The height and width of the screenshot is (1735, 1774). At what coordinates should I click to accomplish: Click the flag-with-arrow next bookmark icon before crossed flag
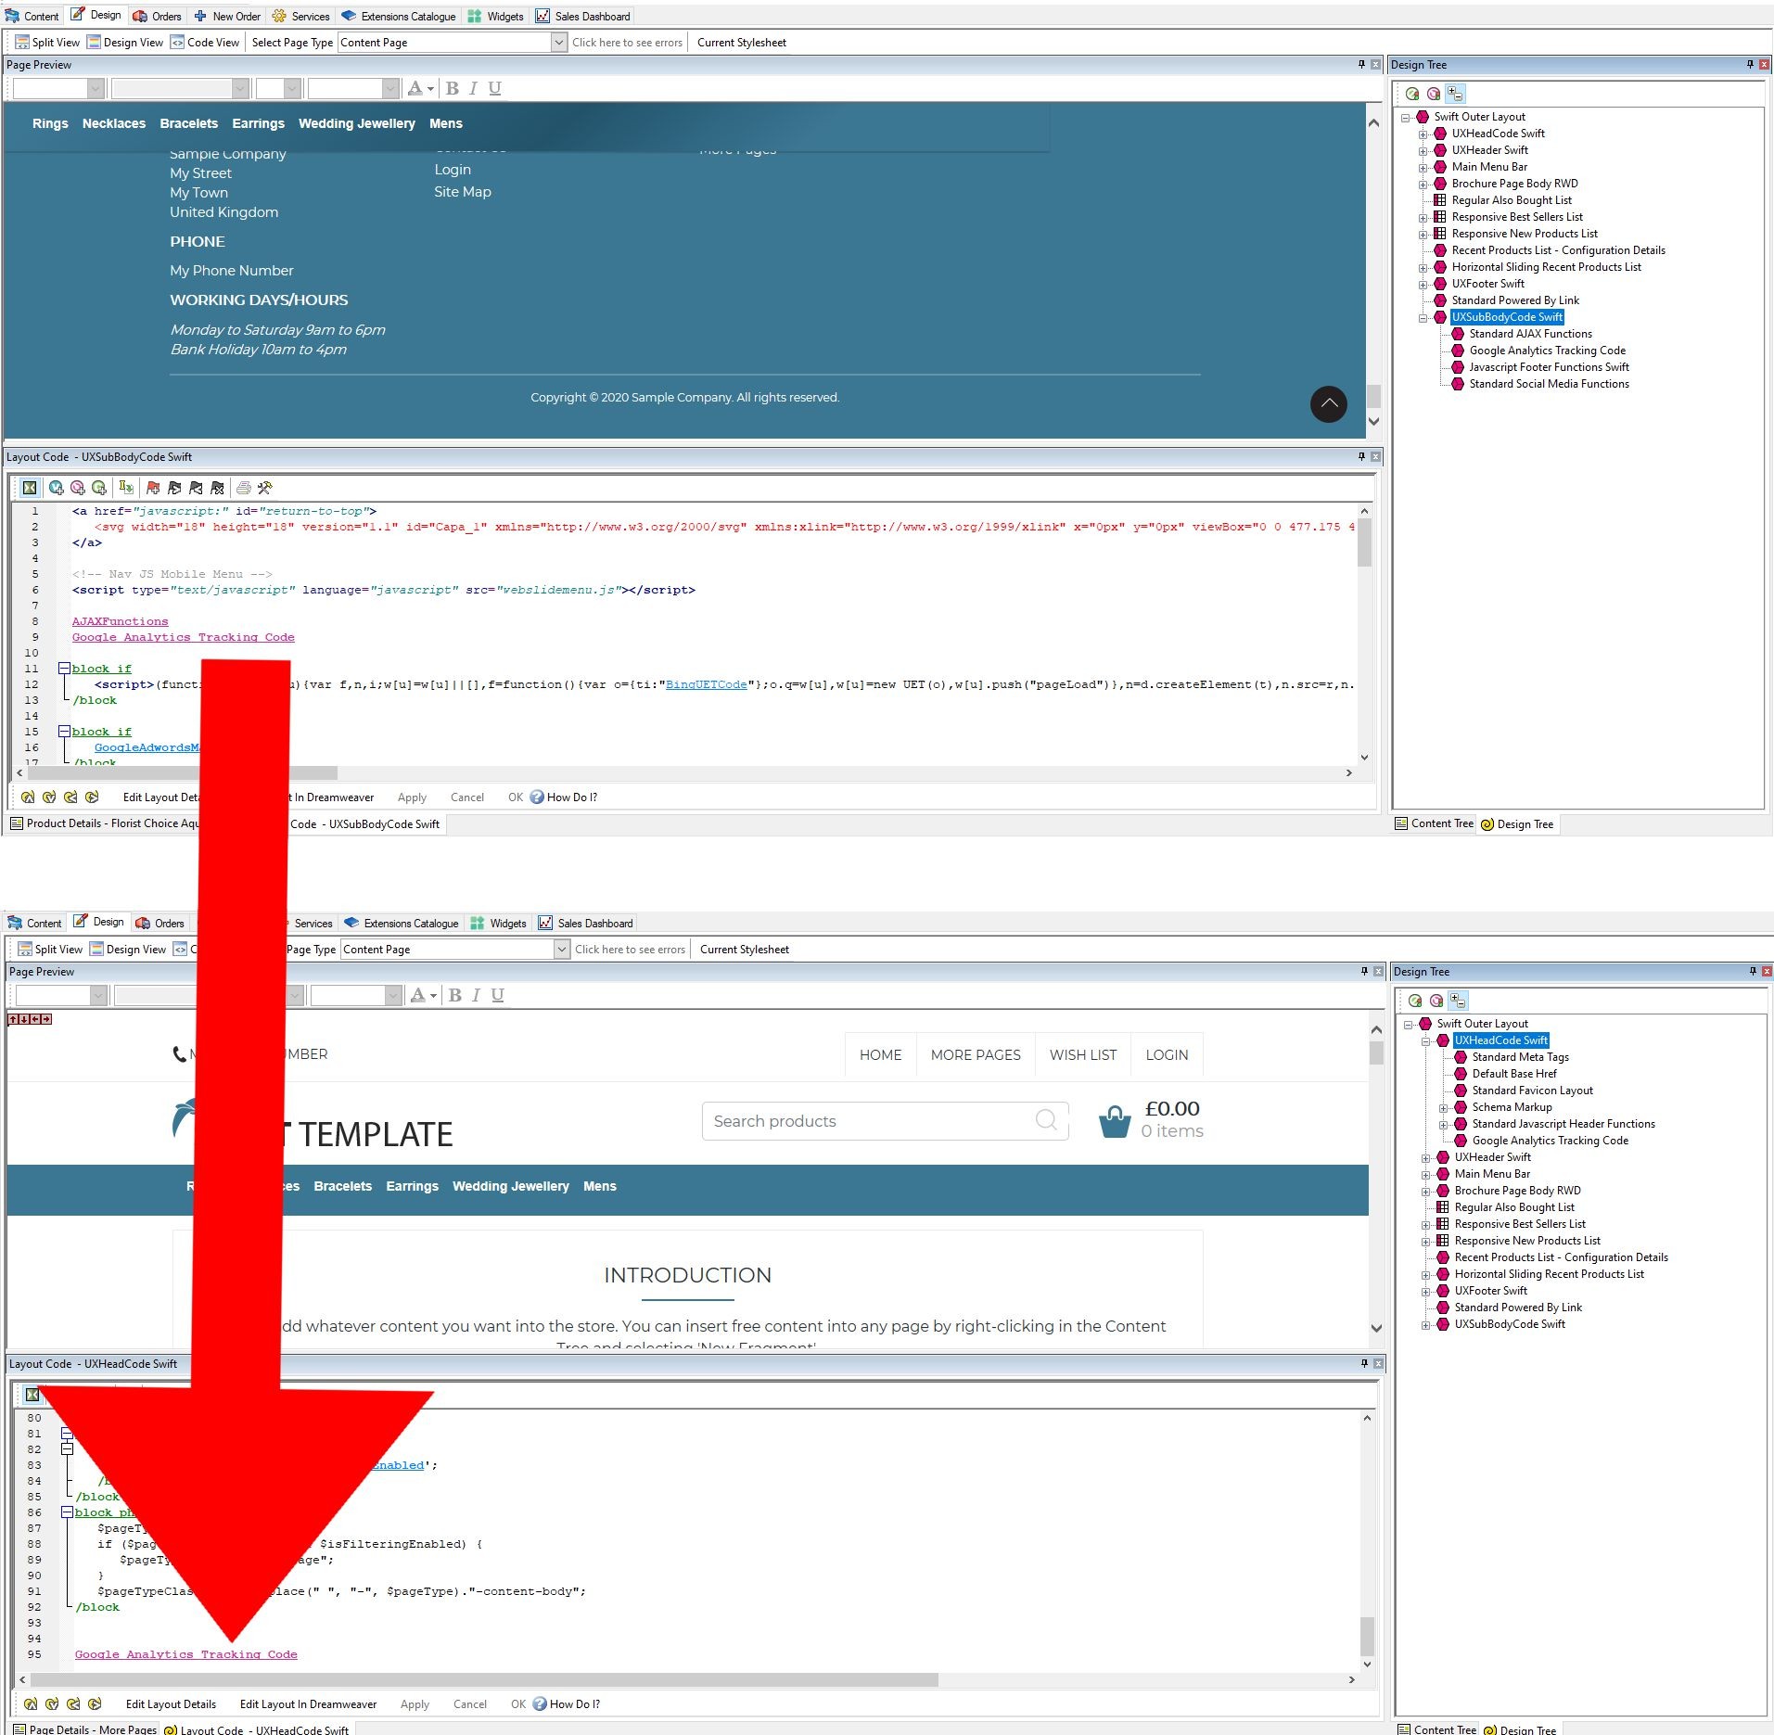point(196,488)
